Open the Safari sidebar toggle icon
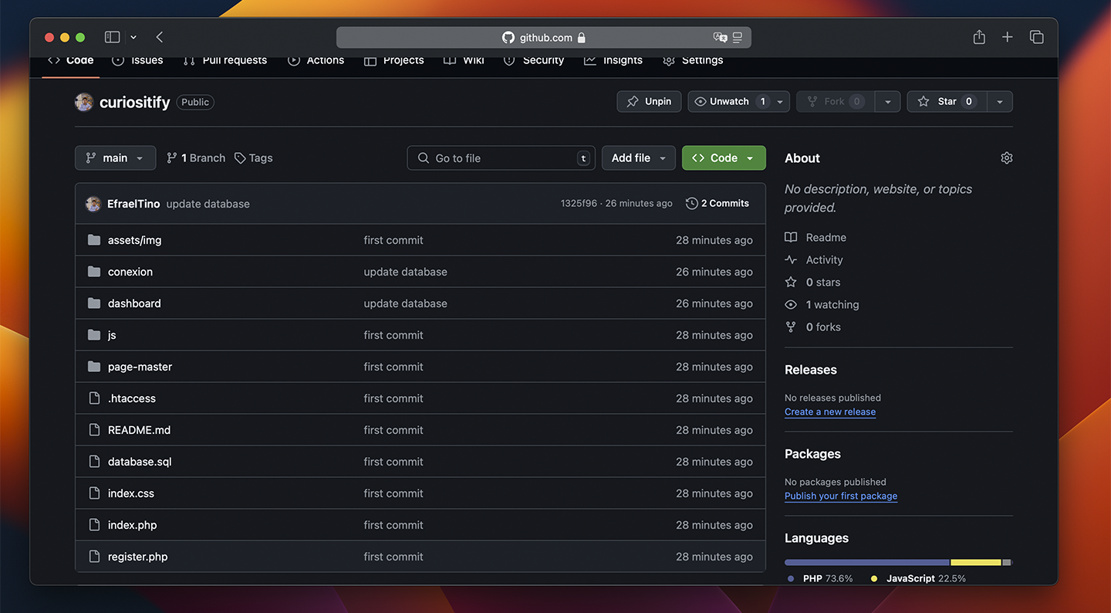 (x=113, y=37)
